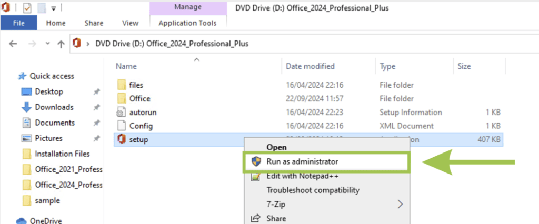This screenshot has width=539, height=224.
Task: Go up one folder level
Action: [61, 44]
